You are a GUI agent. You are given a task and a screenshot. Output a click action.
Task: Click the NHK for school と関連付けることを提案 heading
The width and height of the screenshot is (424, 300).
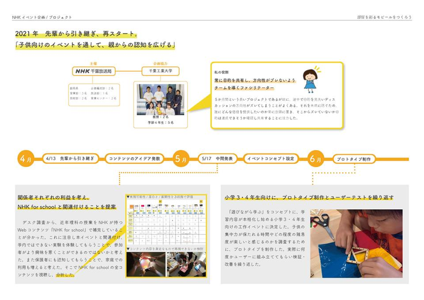(67, 207)
